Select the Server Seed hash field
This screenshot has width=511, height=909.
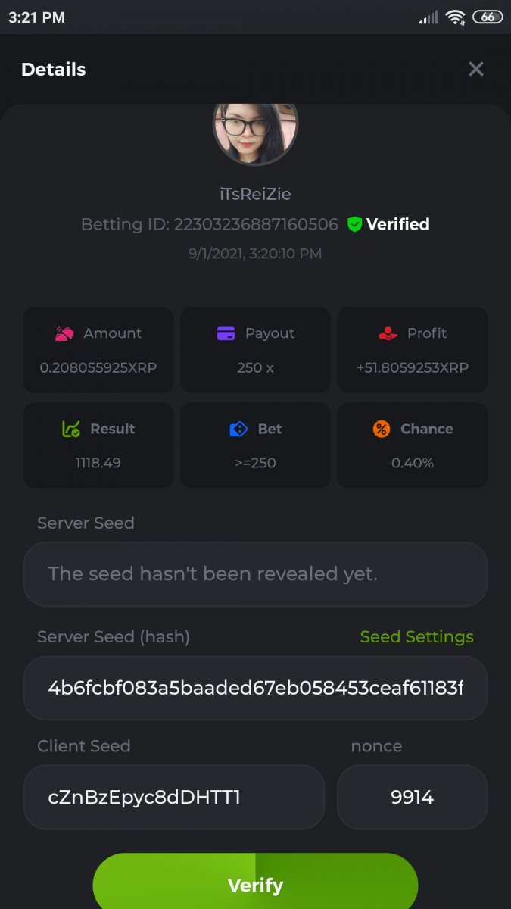click(255, 688)
